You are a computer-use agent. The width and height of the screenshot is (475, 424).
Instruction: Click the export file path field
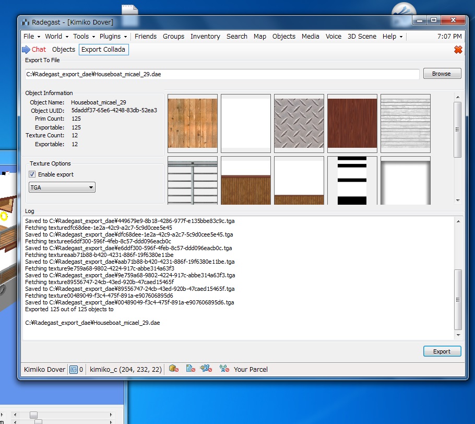tap(222, 74)
